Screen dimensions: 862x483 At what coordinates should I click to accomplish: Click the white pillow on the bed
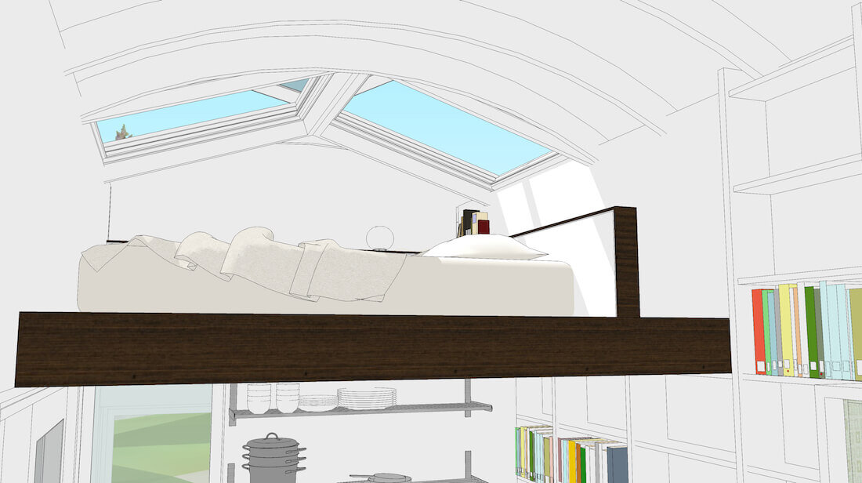click(484, 246)
